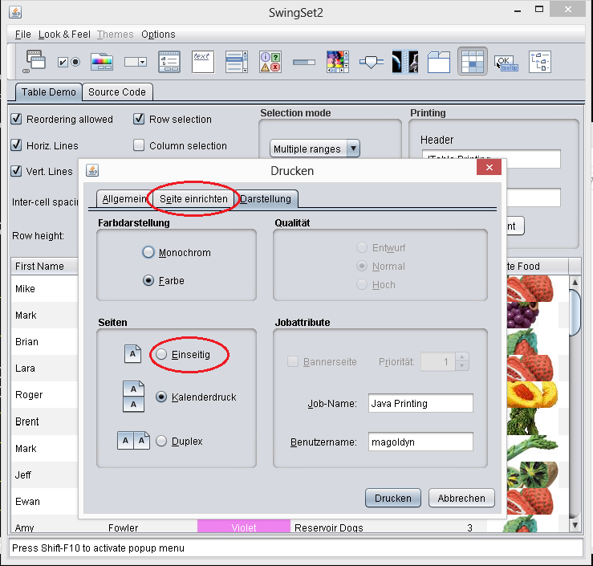Select the Roger row in the table
Screen dimensions: 593x566
coord(45,395)
